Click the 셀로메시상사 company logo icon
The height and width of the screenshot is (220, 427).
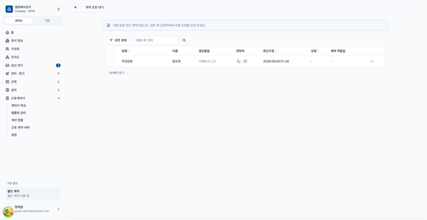pyautogui.click(x=9, y=9)
